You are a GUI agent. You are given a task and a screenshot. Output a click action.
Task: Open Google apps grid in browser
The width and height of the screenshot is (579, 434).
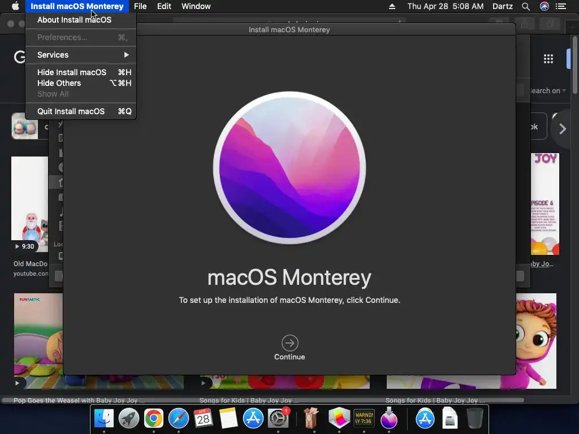[548, 59]
